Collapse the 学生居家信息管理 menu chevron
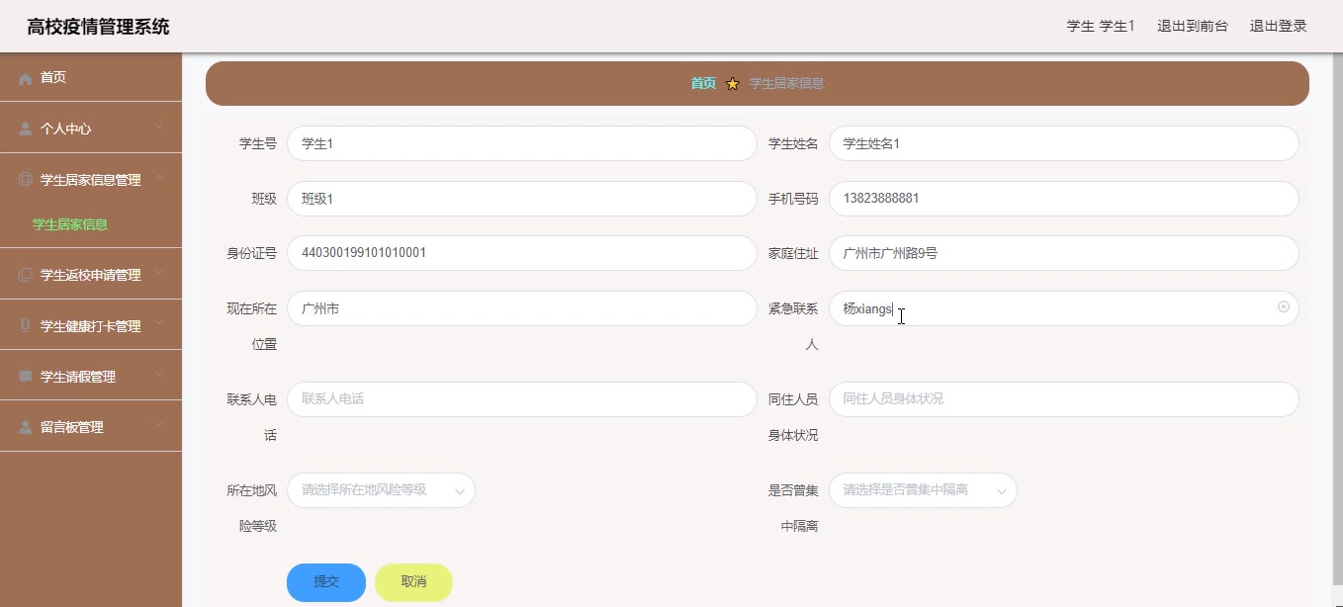Viewport: 1343px width, 607px height. point(159,178)
